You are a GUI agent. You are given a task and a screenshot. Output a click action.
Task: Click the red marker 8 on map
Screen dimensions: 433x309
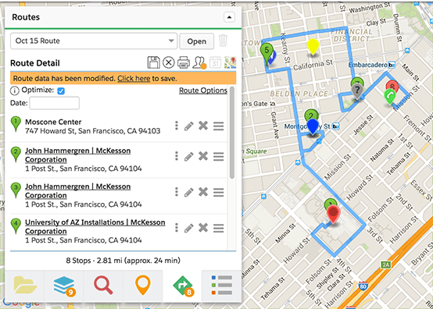pyautogui.click(x=392, y=86)
